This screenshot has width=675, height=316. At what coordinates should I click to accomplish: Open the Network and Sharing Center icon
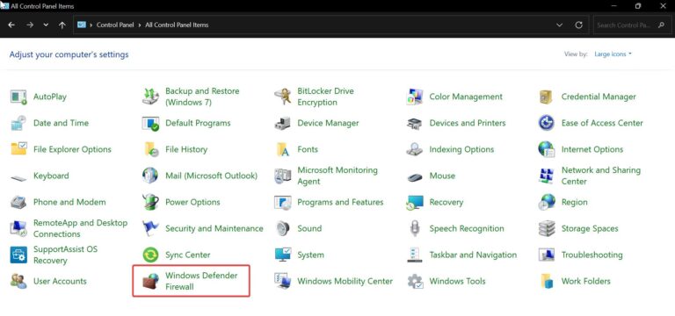(547, 176)
